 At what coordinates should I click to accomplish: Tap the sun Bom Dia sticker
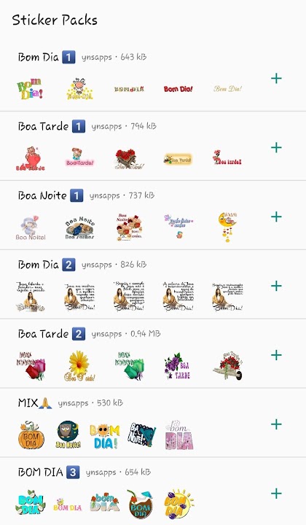pyautogui.click(x=178, y=504)
